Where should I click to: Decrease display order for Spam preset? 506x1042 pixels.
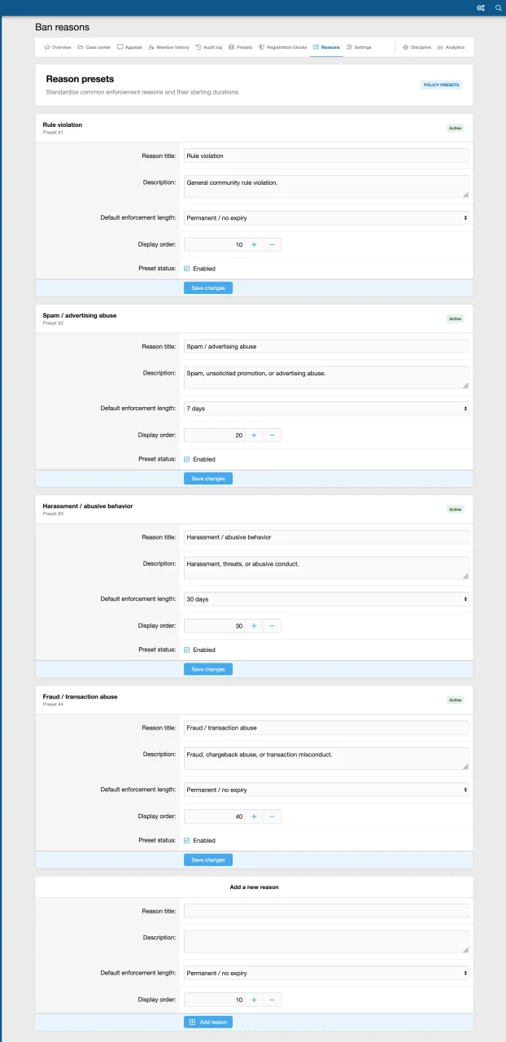pyautogui.click(x=272, y=435)
